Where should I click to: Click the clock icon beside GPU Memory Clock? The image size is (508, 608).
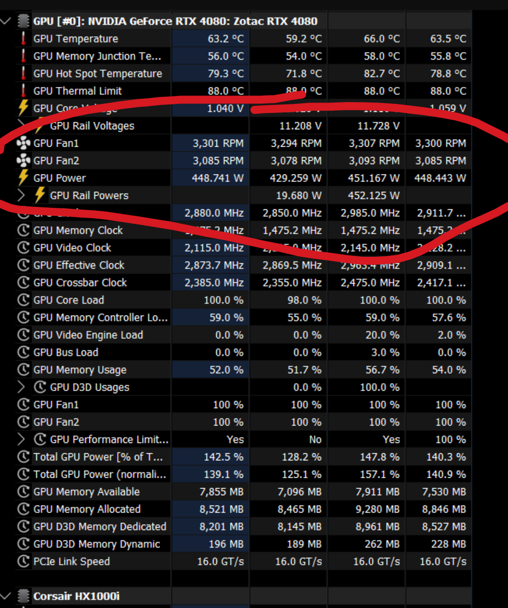click(x=23, y=230)
